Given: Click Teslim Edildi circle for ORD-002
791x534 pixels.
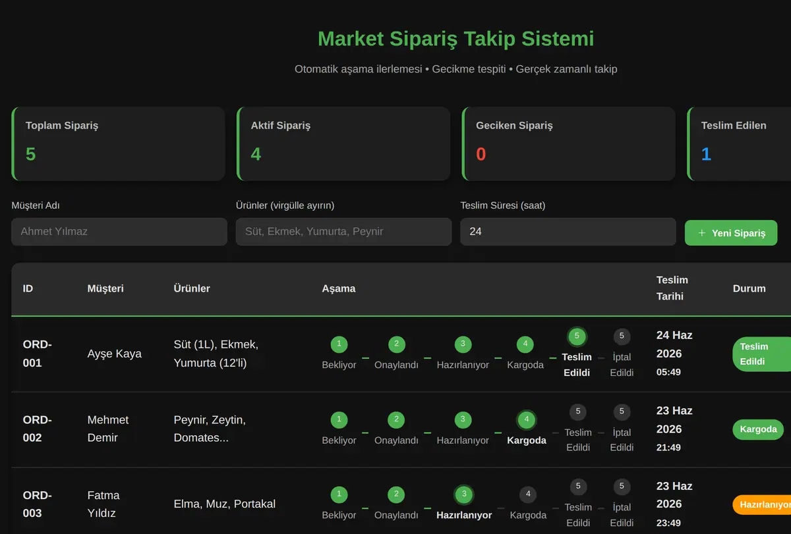Looking at the screenshot, I should point(578,412).
